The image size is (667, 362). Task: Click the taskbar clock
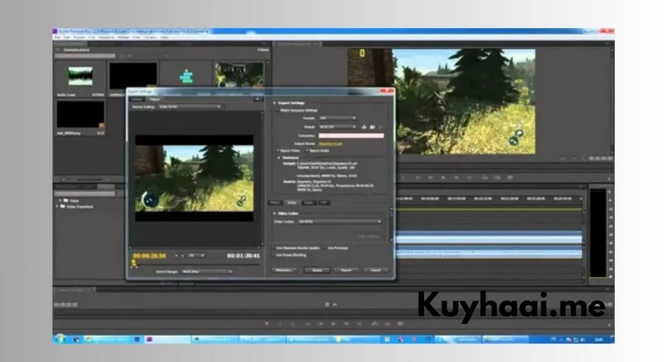(598, 339)
